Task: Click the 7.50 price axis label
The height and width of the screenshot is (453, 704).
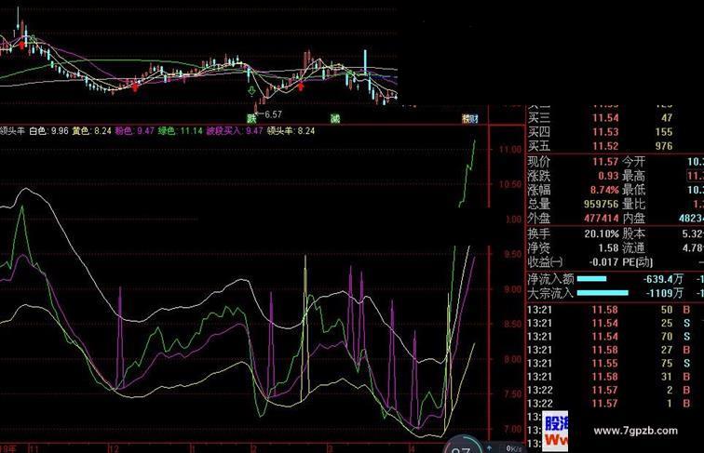Action: pyautogui.click(x=512, y=393)
